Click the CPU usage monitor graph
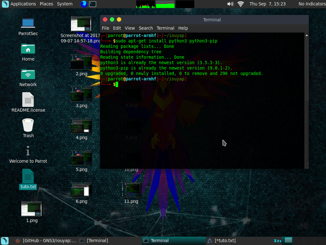The image size is (326, 245). pyautogui.click(x=145, y=4)
